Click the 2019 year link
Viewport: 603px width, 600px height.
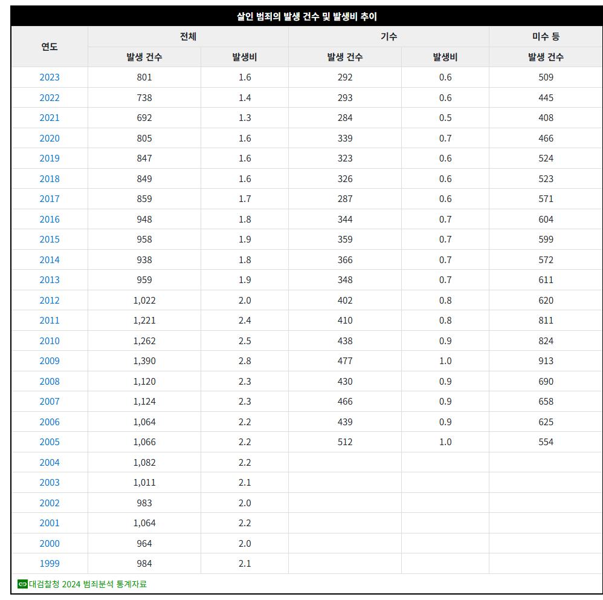point(50,158)
